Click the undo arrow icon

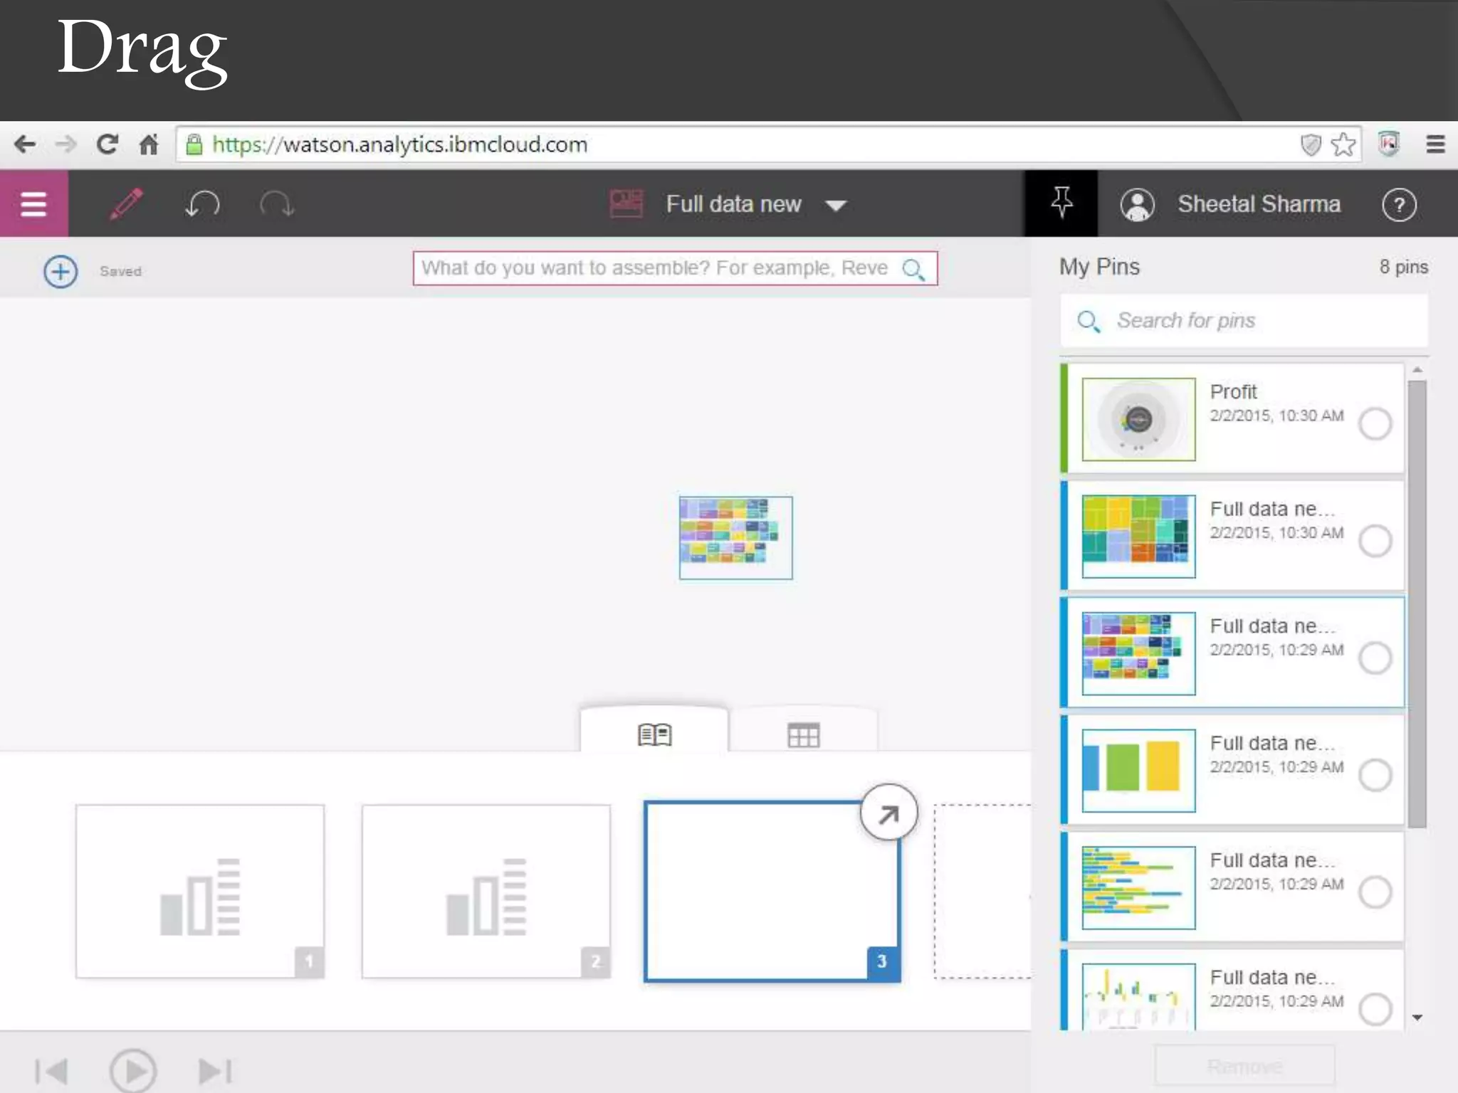202,204
